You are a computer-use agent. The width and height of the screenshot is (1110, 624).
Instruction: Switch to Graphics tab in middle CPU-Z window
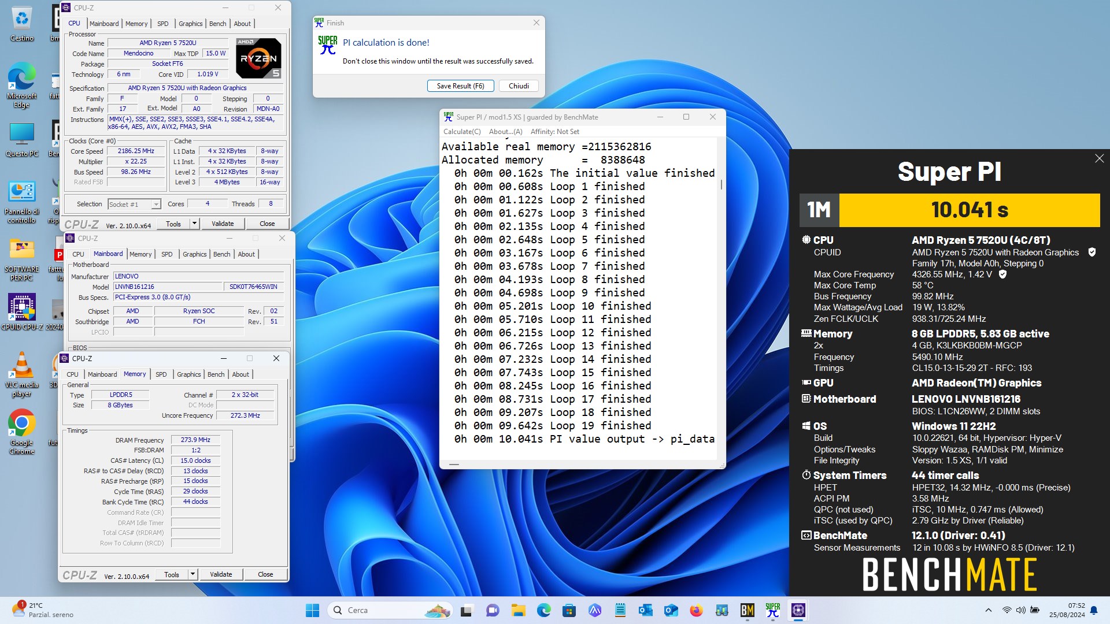[194, 254]
